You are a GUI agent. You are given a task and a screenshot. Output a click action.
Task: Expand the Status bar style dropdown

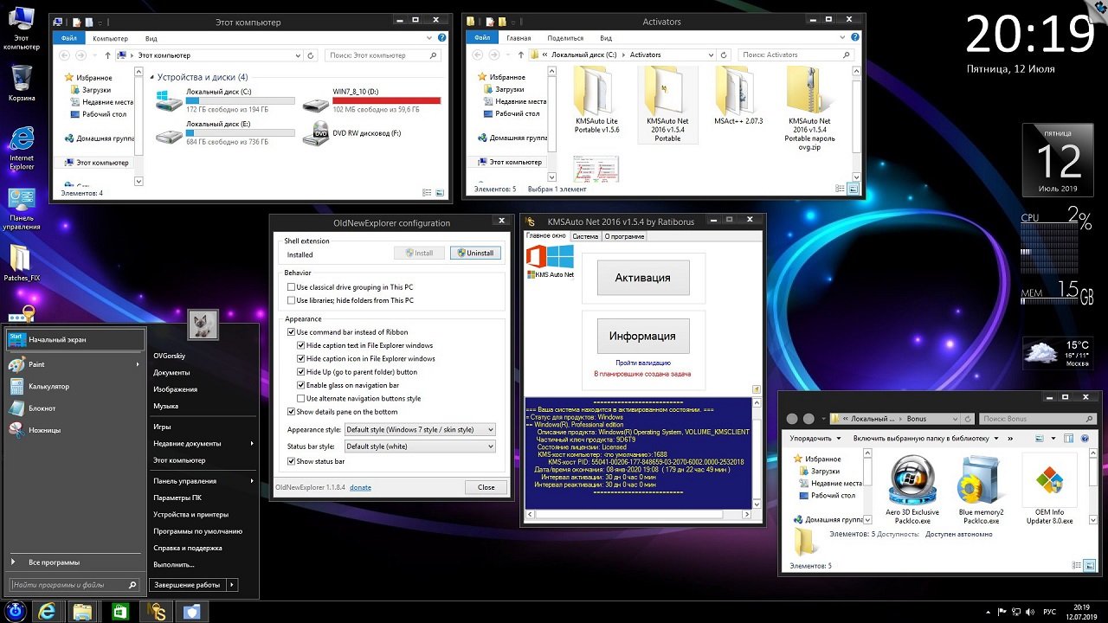point(419,446)
